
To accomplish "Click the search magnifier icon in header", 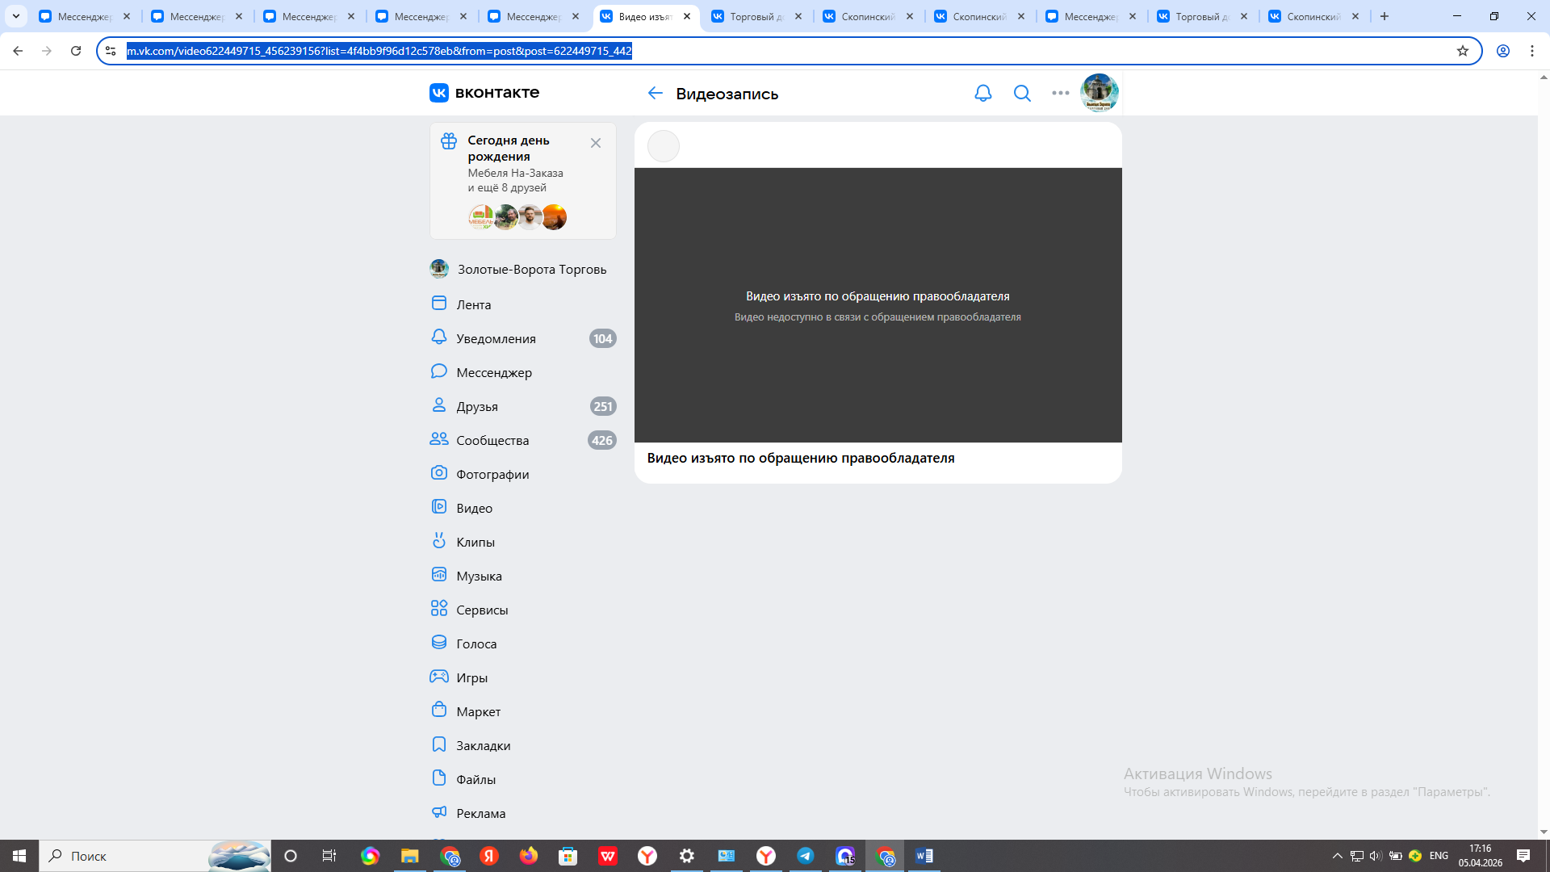I will coord(1022,94).
